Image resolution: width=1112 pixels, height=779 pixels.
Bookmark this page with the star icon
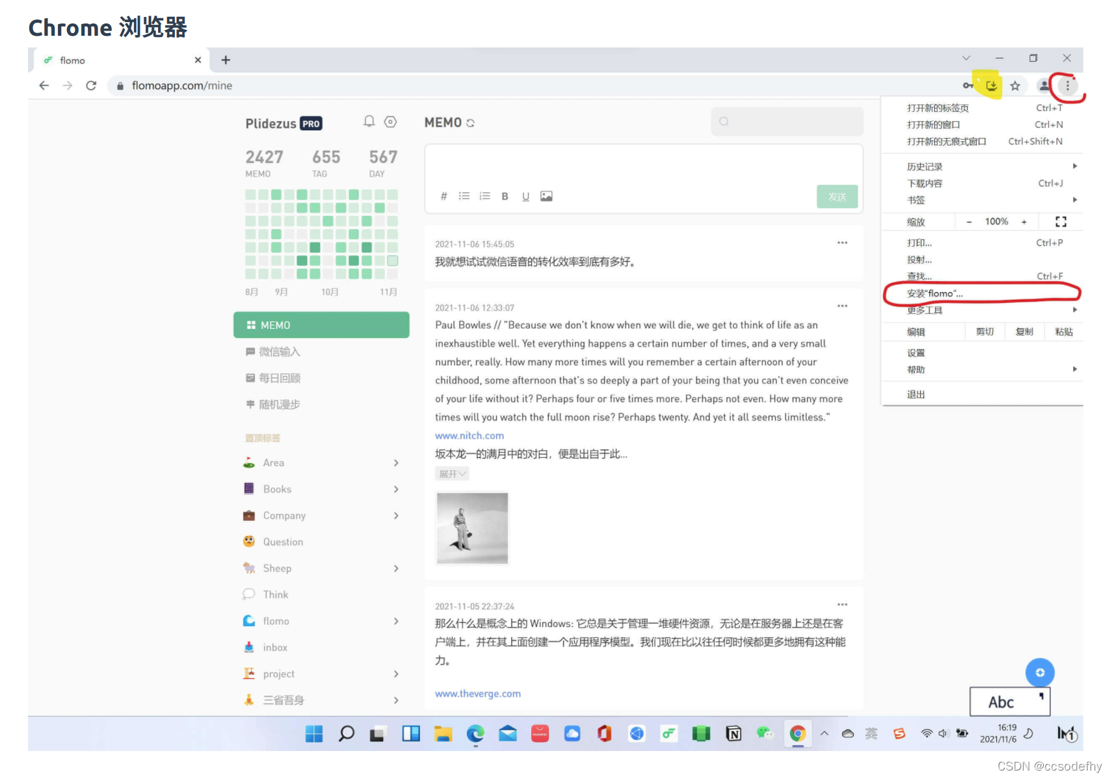[x=1015, y=85]
